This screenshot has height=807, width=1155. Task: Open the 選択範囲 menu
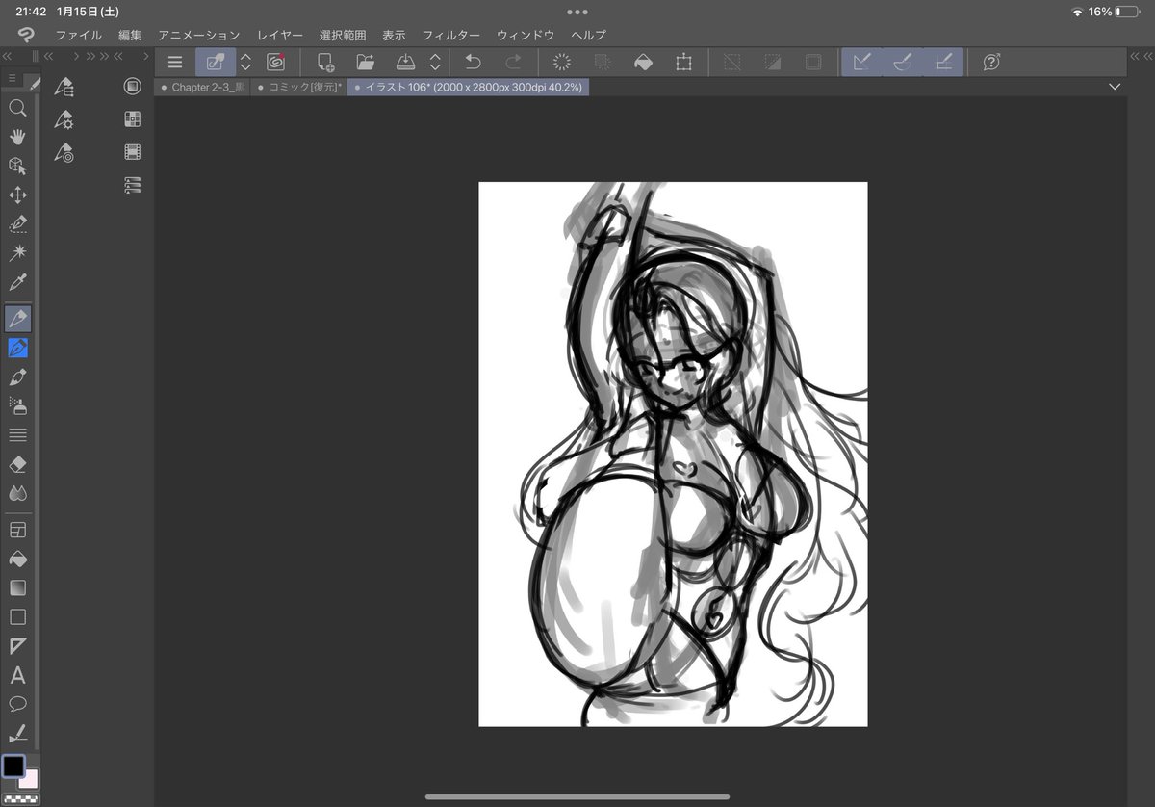(x=343, y=35)
